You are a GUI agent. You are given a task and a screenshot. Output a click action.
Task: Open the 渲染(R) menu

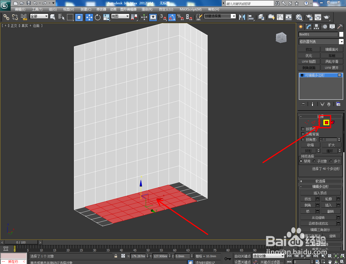point(147,9)
